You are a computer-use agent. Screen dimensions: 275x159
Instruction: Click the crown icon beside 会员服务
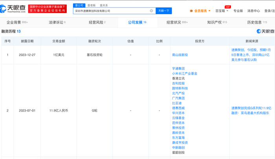coord(191,11)
